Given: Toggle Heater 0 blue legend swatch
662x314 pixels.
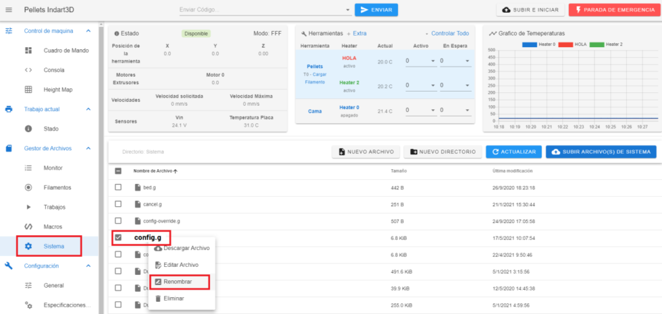Looking at the screenshot, I should [x=530, y=44].
